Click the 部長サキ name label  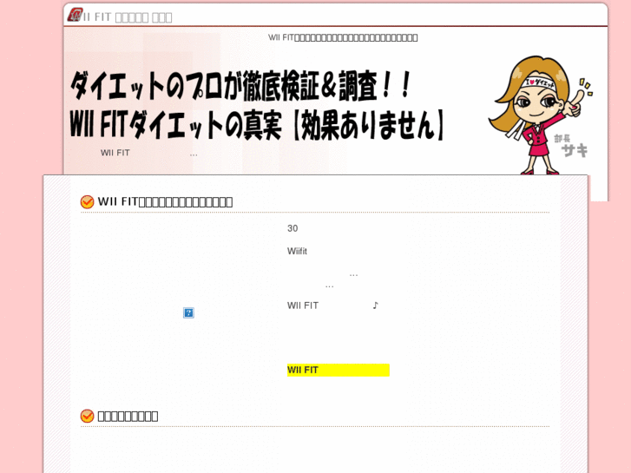(571, 147)
